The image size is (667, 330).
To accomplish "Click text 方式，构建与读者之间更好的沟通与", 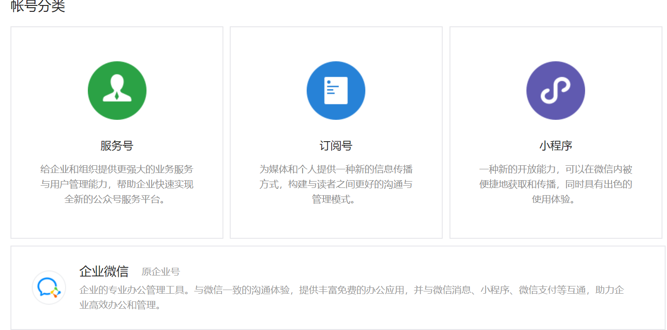I will 336,184.
